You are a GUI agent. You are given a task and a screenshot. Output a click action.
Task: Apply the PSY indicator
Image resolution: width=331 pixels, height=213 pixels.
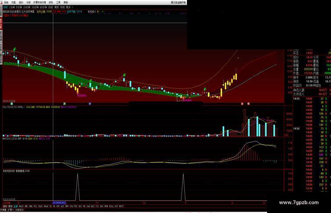click(x=116, y=206)
